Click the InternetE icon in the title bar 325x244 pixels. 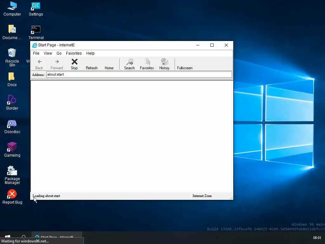[x=35, y=45]
